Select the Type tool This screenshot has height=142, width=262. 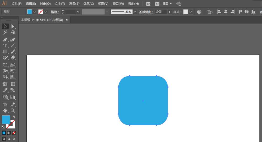5,46
